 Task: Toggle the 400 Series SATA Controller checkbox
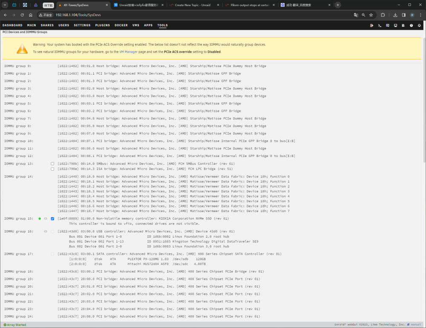click(x=52, y=254)
